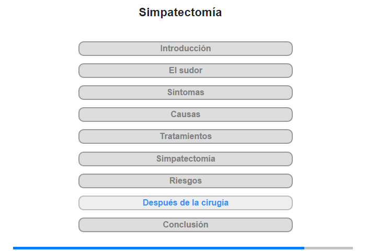
Task: Navigate to Riesgos from the chapter list
Action: 185,181
